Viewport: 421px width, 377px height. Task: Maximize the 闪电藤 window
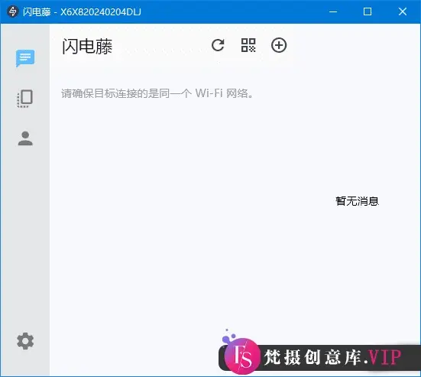pyautogui.click(x=368, y=11)
